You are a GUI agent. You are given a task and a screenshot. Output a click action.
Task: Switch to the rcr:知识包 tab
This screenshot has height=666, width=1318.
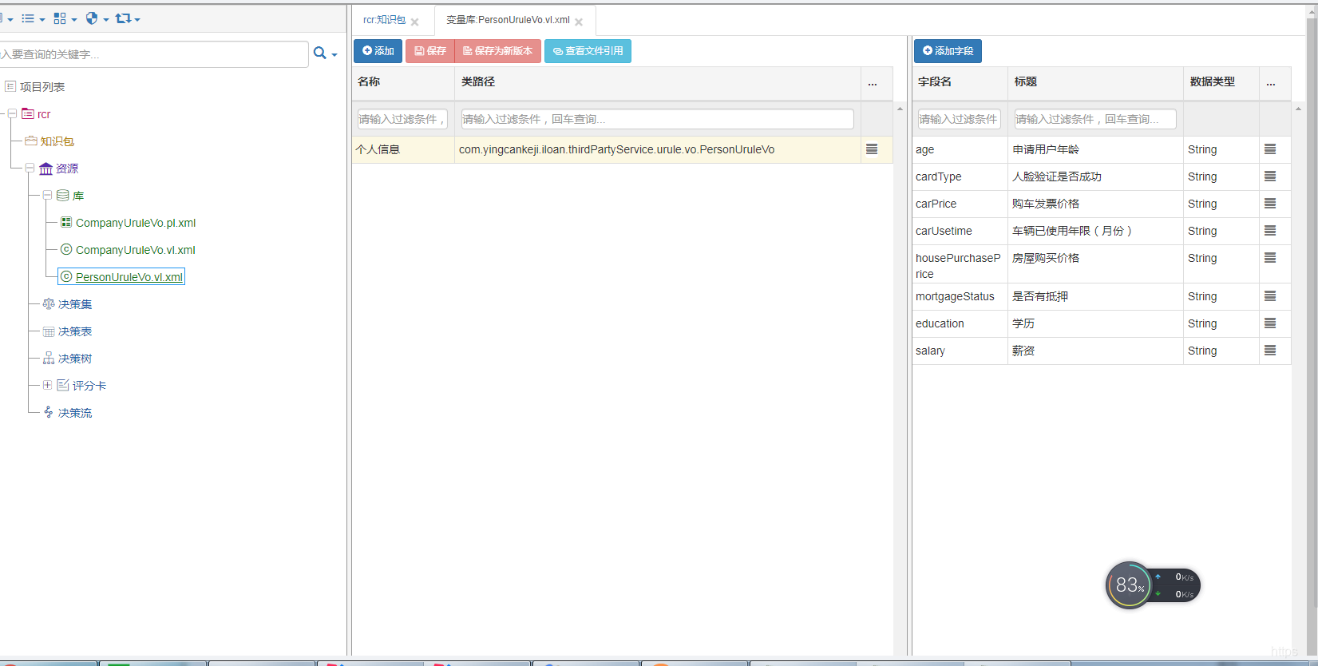385,20
